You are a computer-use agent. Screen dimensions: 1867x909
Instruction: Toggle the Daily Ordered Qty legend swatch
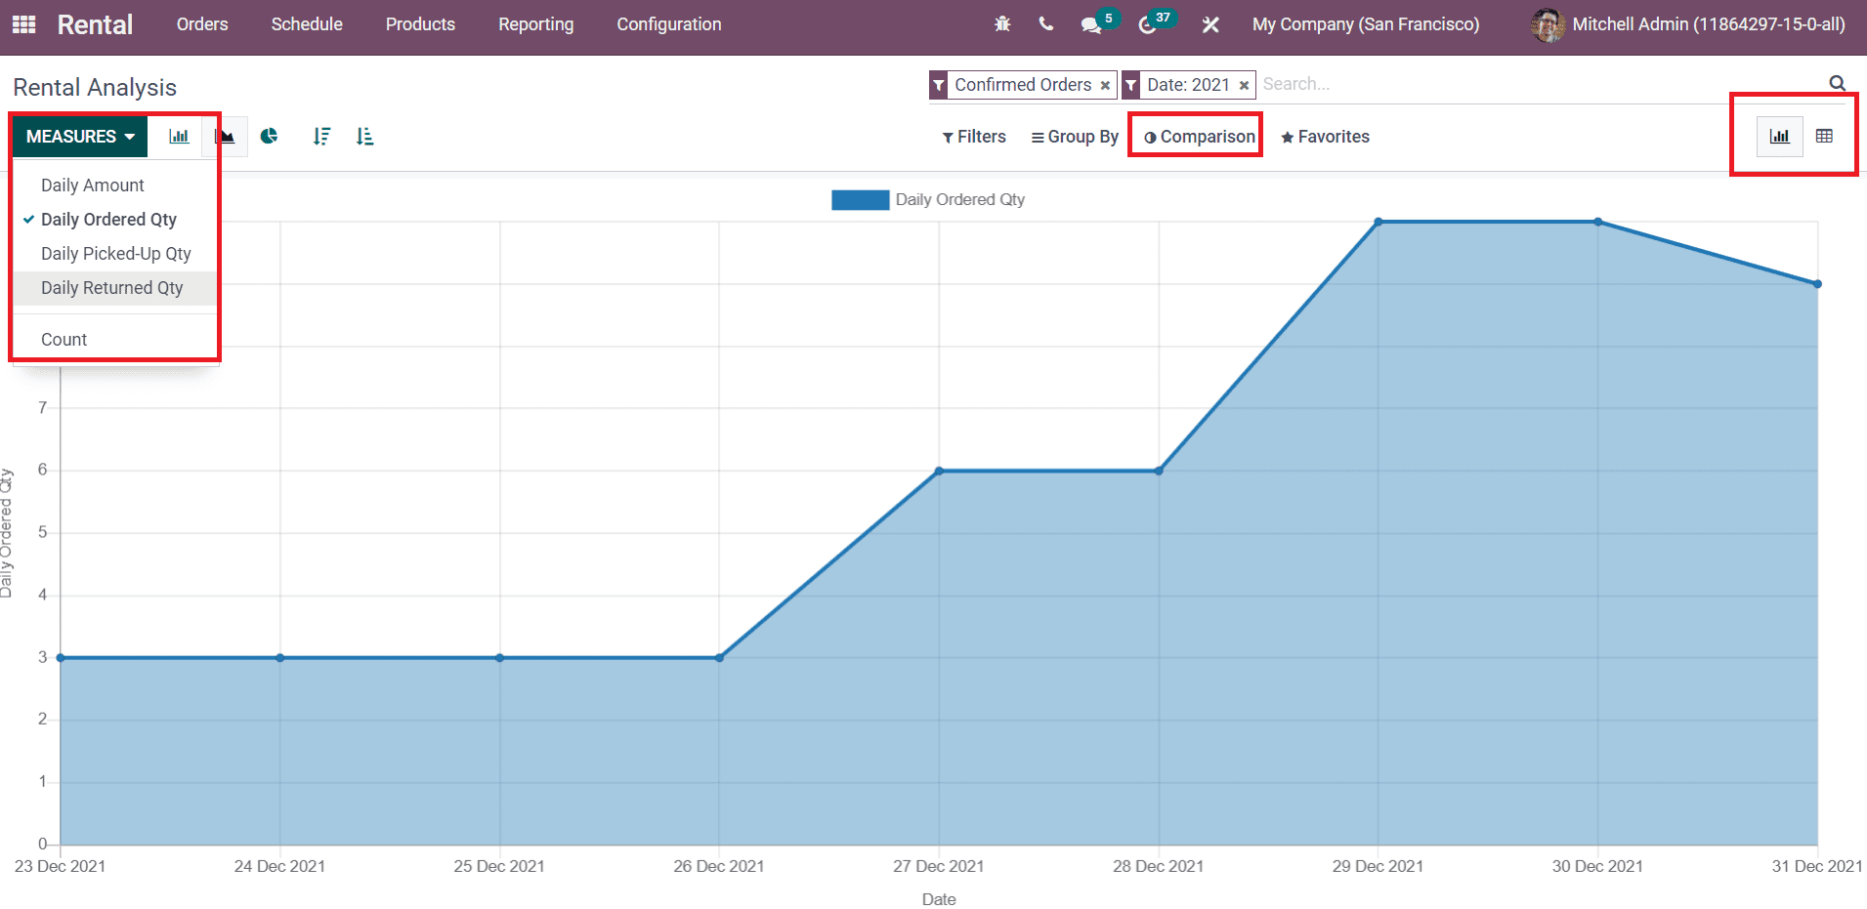tap(860, 200)
